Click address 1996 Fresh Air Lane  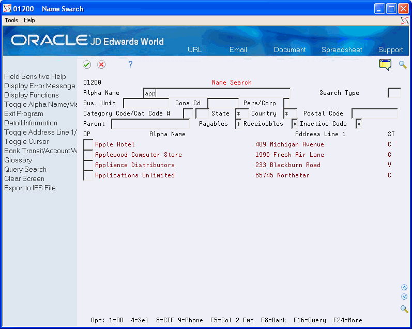click(289, 155)
